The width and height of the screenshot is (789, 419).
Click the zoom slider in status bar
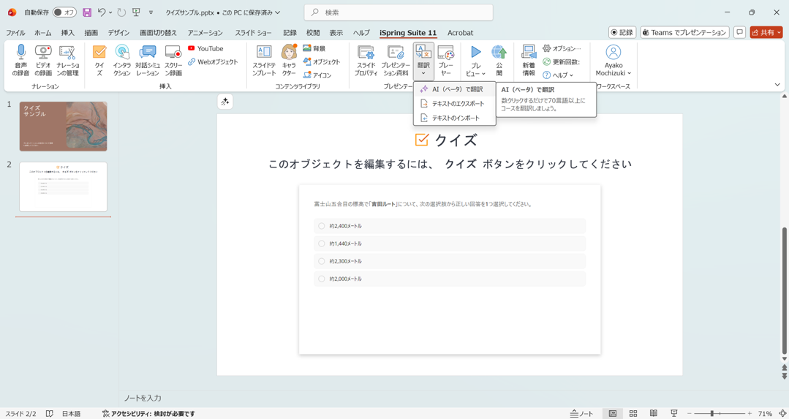click(x=711, y=414)
